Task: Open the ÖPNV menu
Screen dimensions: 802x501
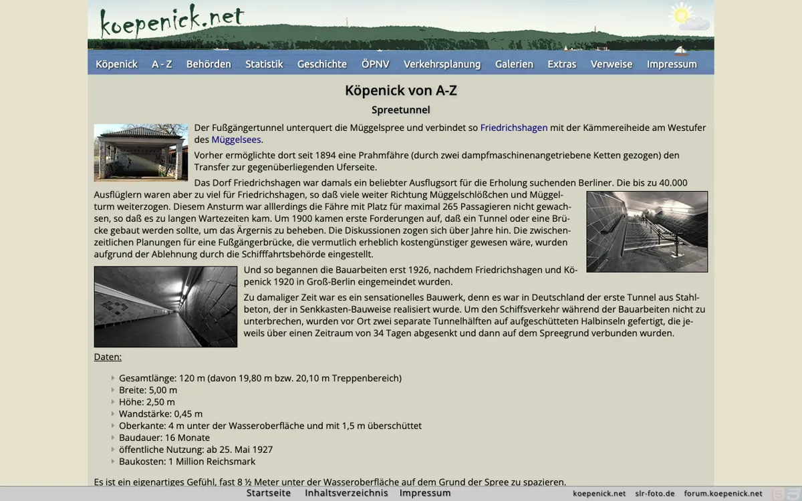Action: coord(375,64)
